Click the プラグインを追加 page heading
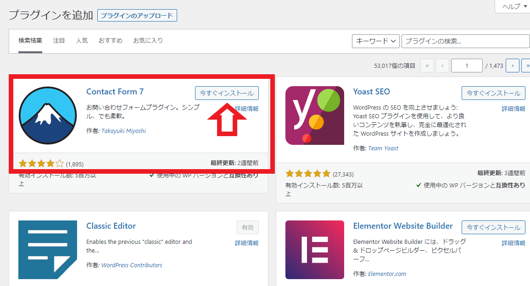530x286 pixels. point(50,15)
